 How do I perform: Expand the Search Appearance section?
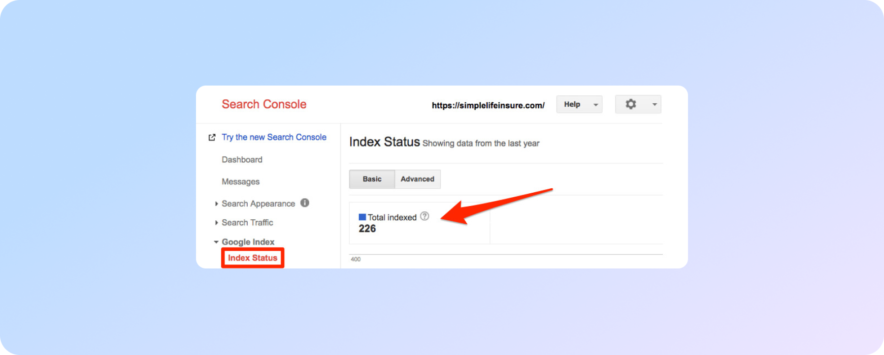click(258, 204)
